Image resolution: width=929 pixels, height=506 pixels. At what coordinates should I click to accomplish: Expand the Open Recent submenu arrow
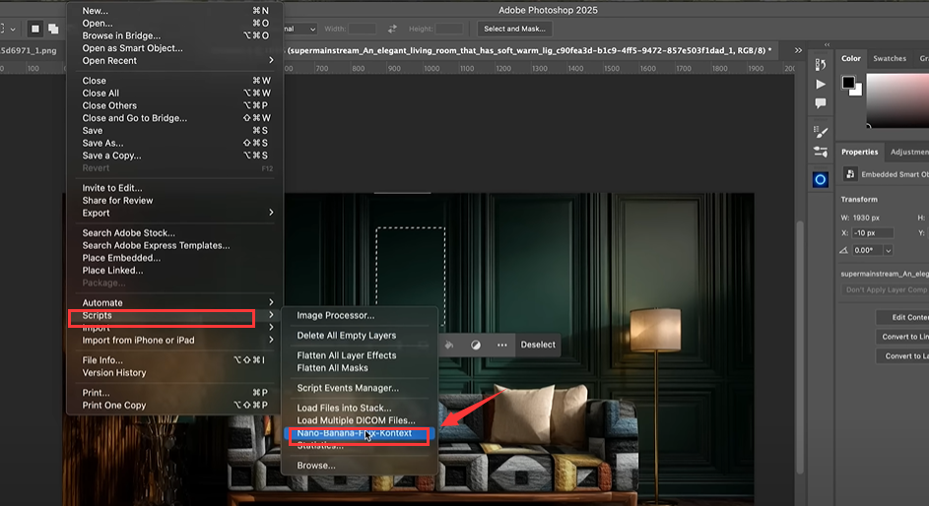point(271,60)
